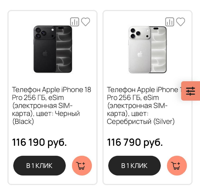The image size is (200, 188).
Task: Open the Черный (Black) iPhone title link
Action: [51, 105]
